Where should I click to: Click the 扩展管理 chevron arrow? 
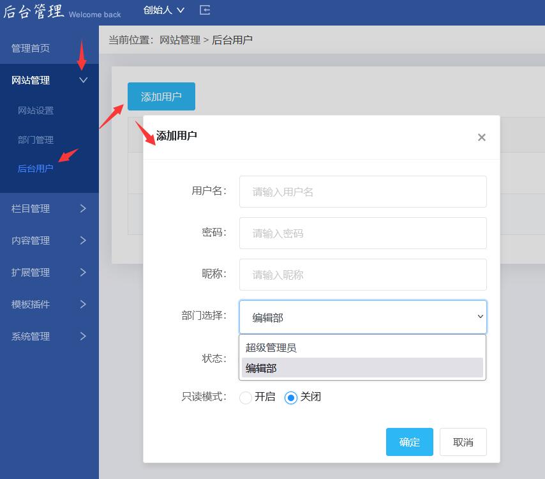coord(83,273)
